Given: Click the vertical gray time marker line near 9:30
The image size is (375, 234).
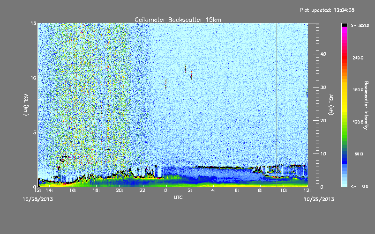Looking at the screenshot, I should pyautogui.click(x=277, y=105).
